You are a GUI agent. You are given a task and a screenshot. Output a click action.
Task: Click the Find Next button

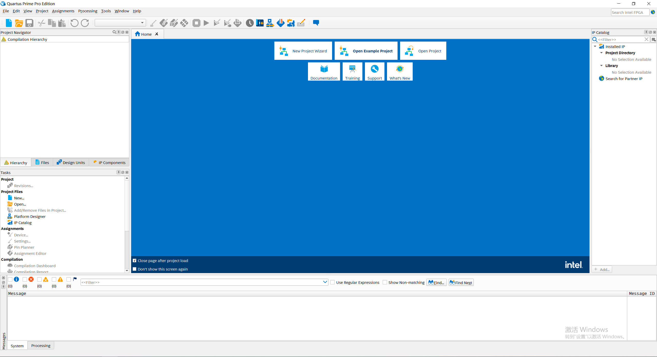click(x=461, y=282)
